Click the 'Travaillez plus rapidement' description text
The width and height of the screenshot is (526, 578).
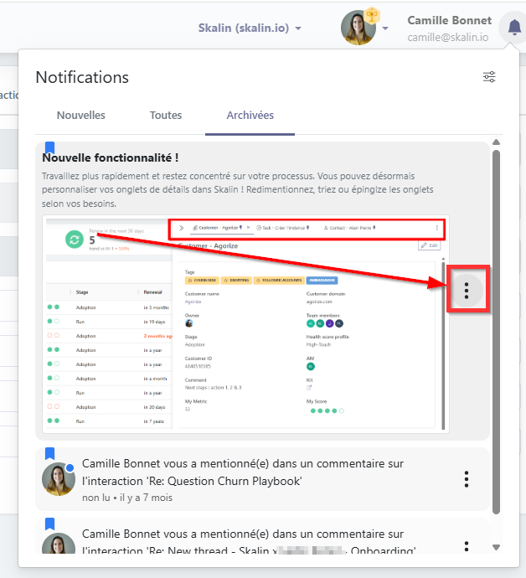[x=237, y=189]
